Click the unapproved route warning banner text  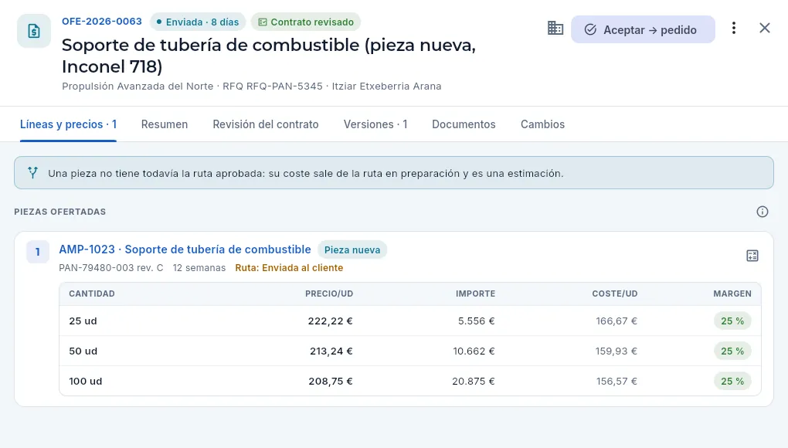(306, 173)
